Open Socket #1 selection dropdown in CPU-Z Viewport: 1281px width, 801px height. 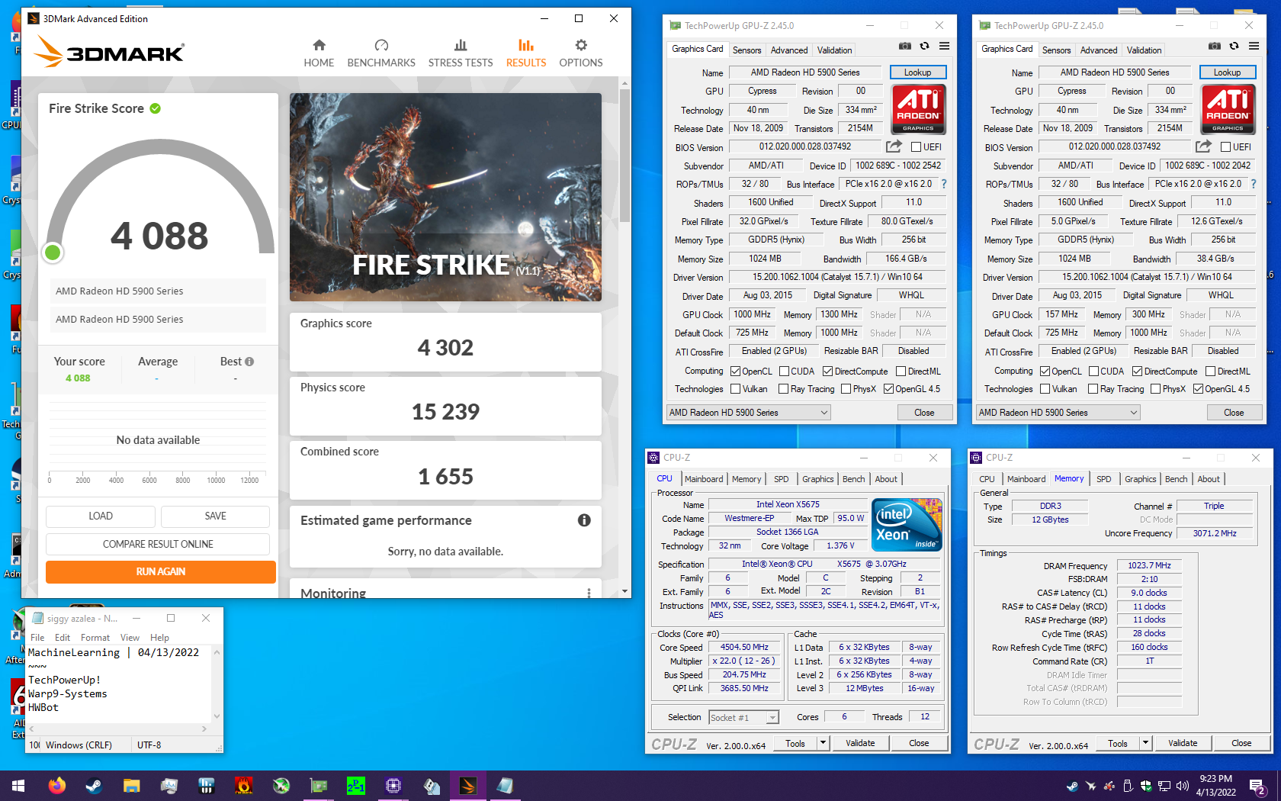pos(743,718)
